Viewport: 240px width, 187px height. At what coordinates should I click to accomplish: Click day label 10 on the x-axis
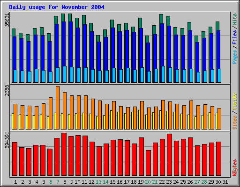click(x=77, y=182)
